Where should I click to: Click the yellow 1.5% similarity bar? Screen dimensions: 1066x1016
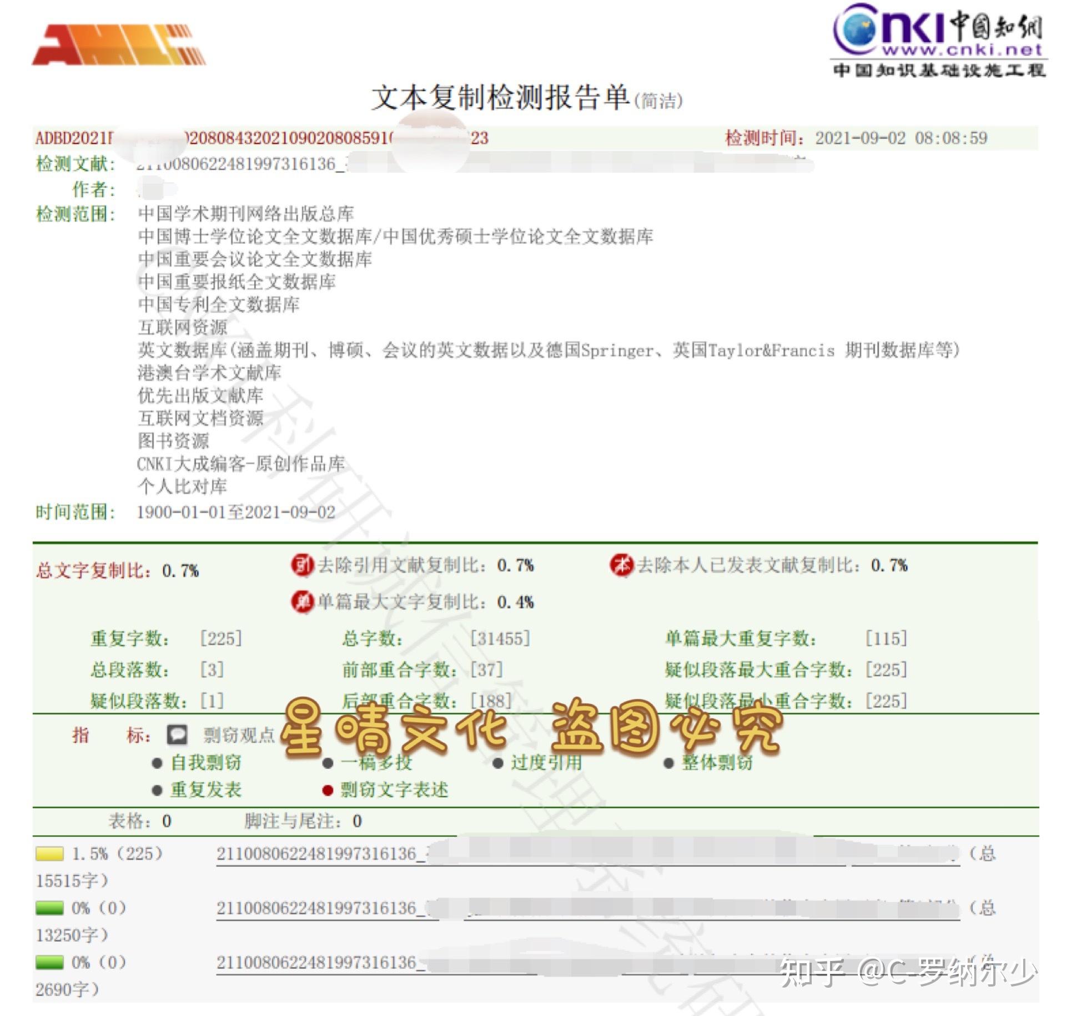49,854
